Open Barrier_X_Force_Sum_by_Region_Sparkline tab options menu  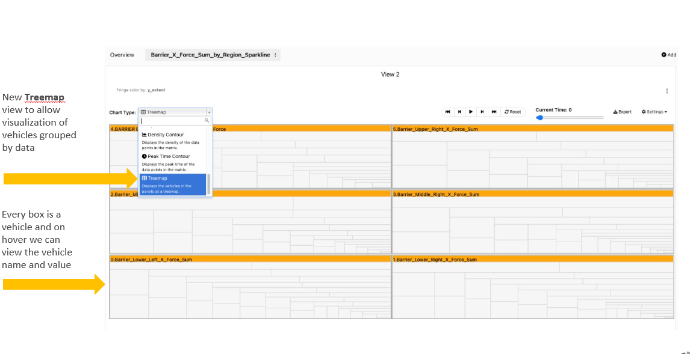point(275,55)
